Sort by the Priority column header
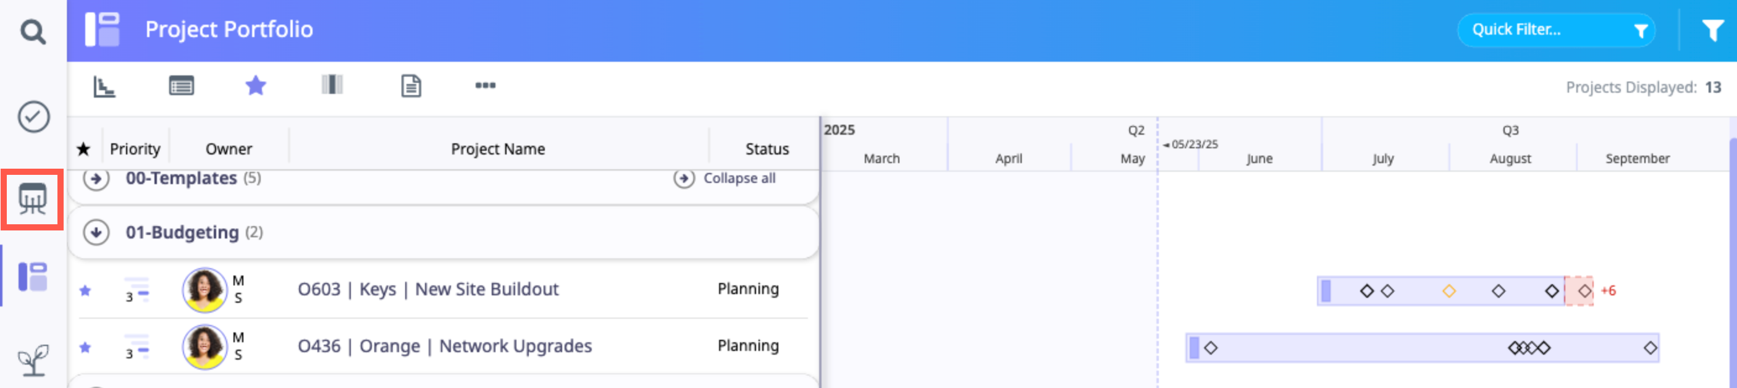Image resolution: width=1737 pixels, height=388 pixels. [x=135, y=149]
